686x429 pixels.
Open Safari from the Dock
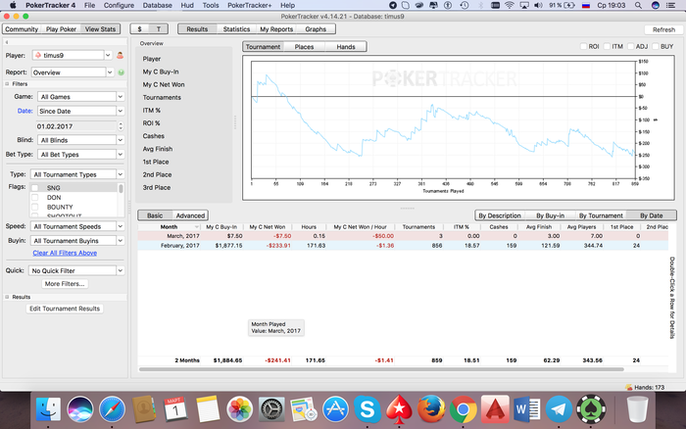tap(112, 409)
